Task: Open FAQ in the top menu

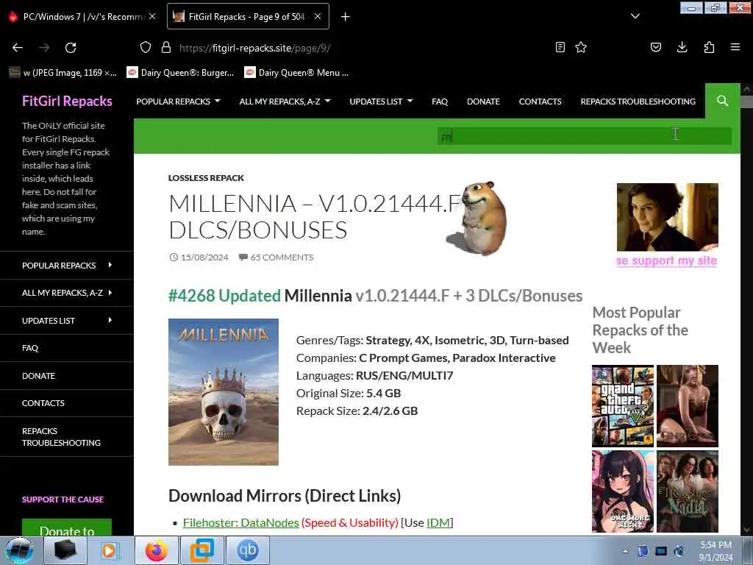Action: click(x=440, y=102)
